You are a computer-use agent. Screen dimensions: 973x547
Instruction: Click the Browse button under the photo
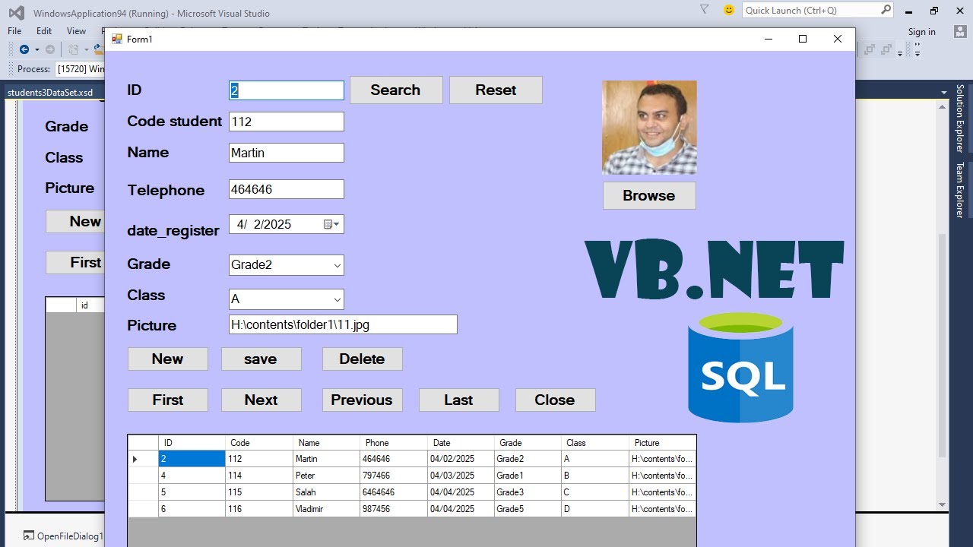[x=649, y=195]
